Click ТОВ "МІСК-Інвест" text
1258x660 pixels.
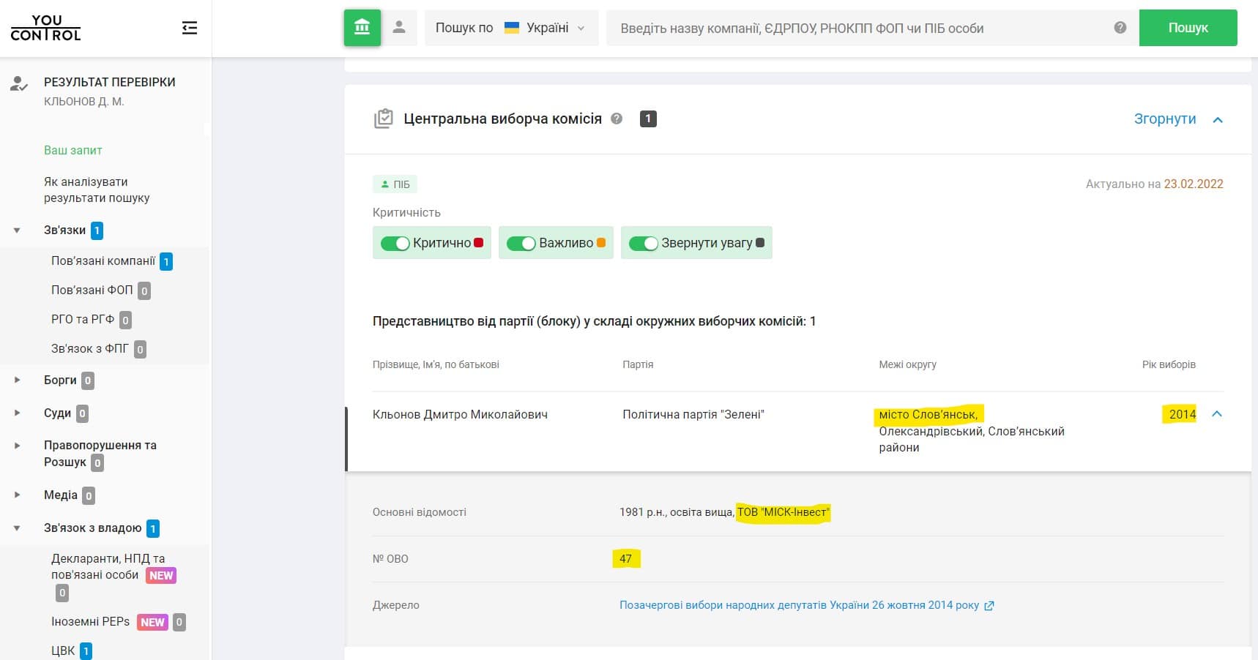point(783,512)
